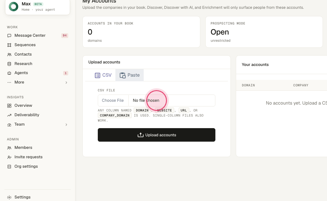Open Invite requests page
The image size is (327, 201).
tap(37, 157)
